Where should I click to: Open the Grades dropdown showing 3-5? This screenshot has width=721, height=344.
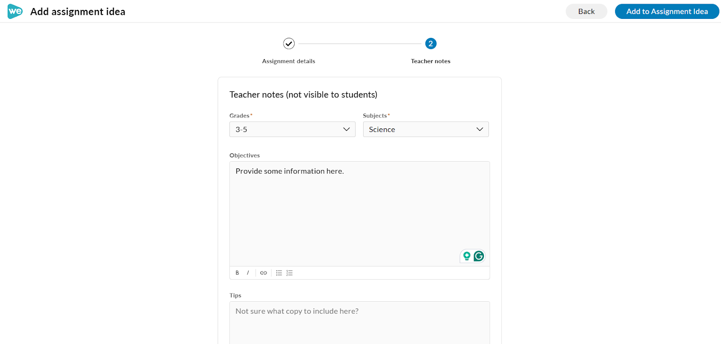click(x=292, y=129)
